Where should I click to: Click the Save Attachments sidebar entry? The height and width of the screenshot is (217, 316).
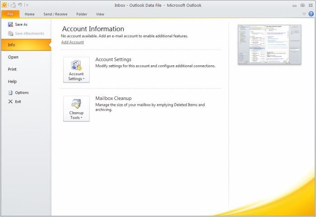pyautogui.click(x=26, y=33)
